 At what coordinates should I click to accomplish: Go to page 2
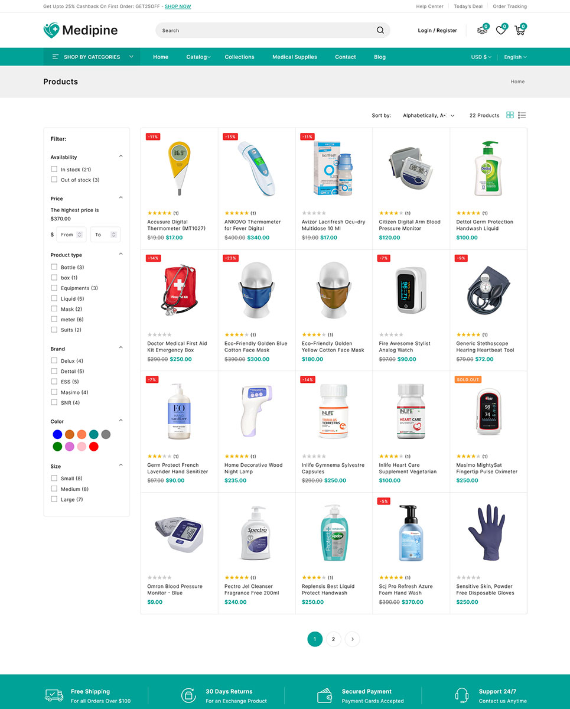pyautogui.click(x=334, y=639)
